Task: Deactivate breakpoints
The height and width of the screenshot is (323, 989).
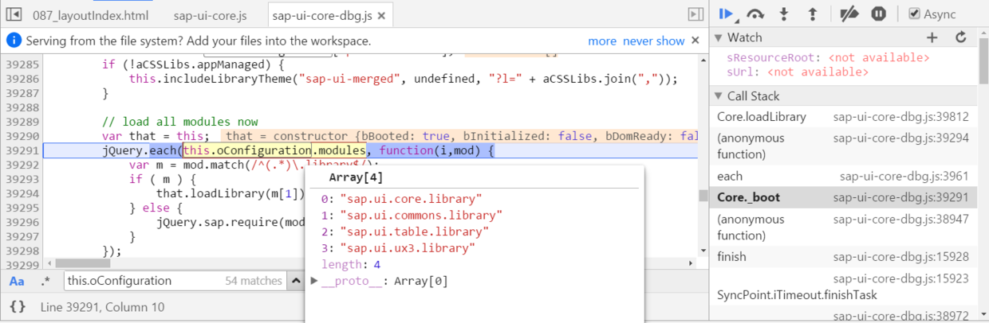Action: point(850,14)
